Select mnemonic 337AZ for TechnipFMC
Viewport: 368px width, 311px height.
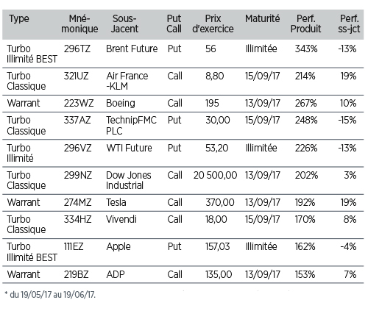point(77,120)
